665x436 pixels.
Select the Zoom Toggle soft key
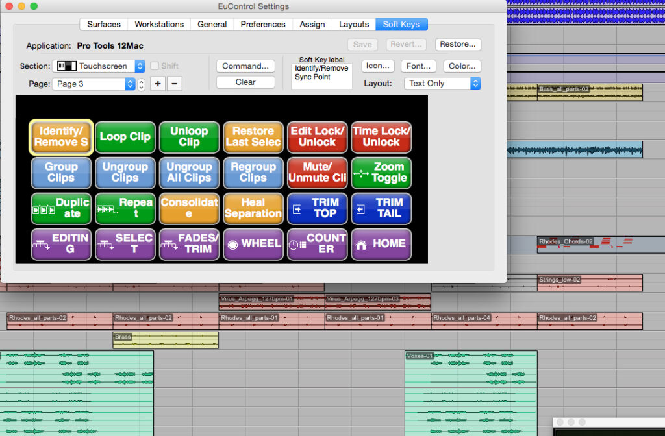click(x=381, y=173)
